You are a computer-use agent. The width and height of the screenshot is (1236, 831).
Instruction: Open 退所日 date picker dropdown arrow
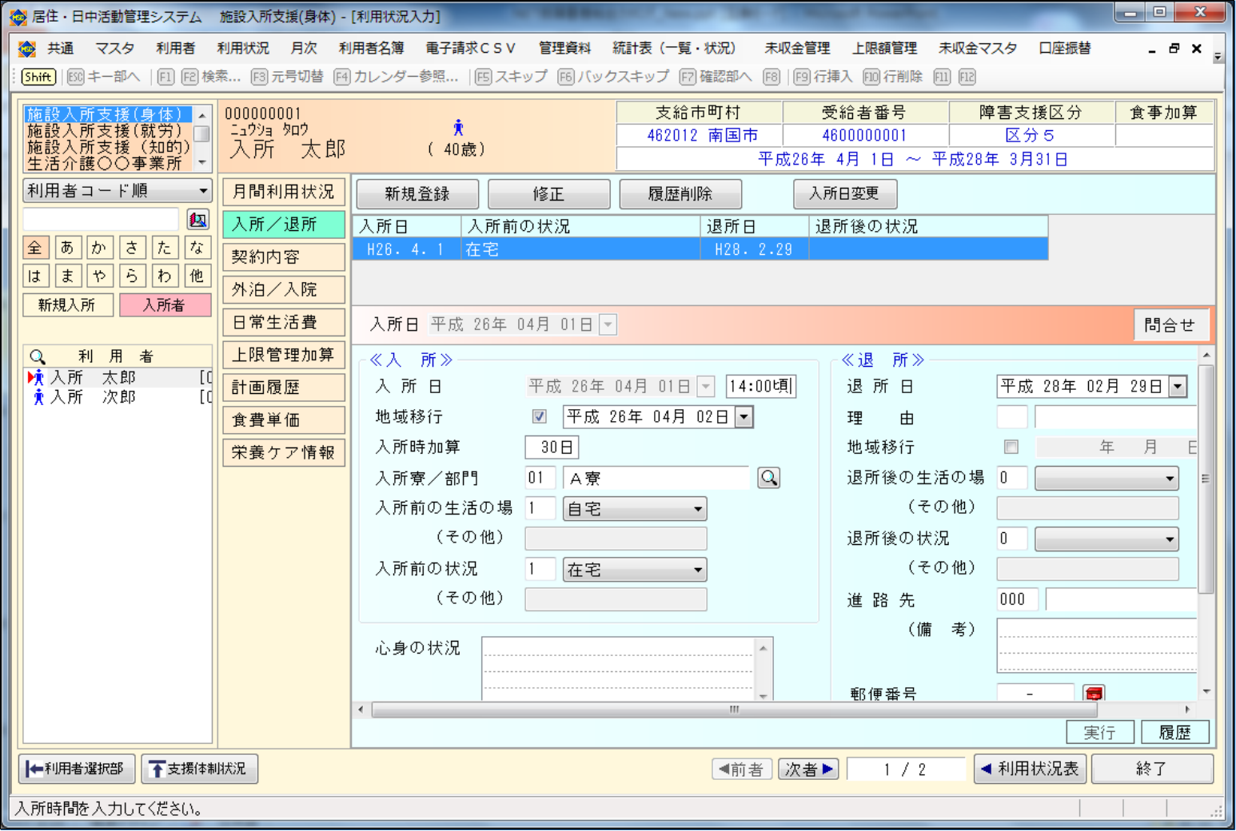(x=1178, y=387)
